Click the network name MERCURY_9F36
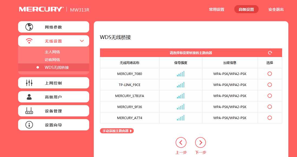The image size is (297, 157). 129,107
